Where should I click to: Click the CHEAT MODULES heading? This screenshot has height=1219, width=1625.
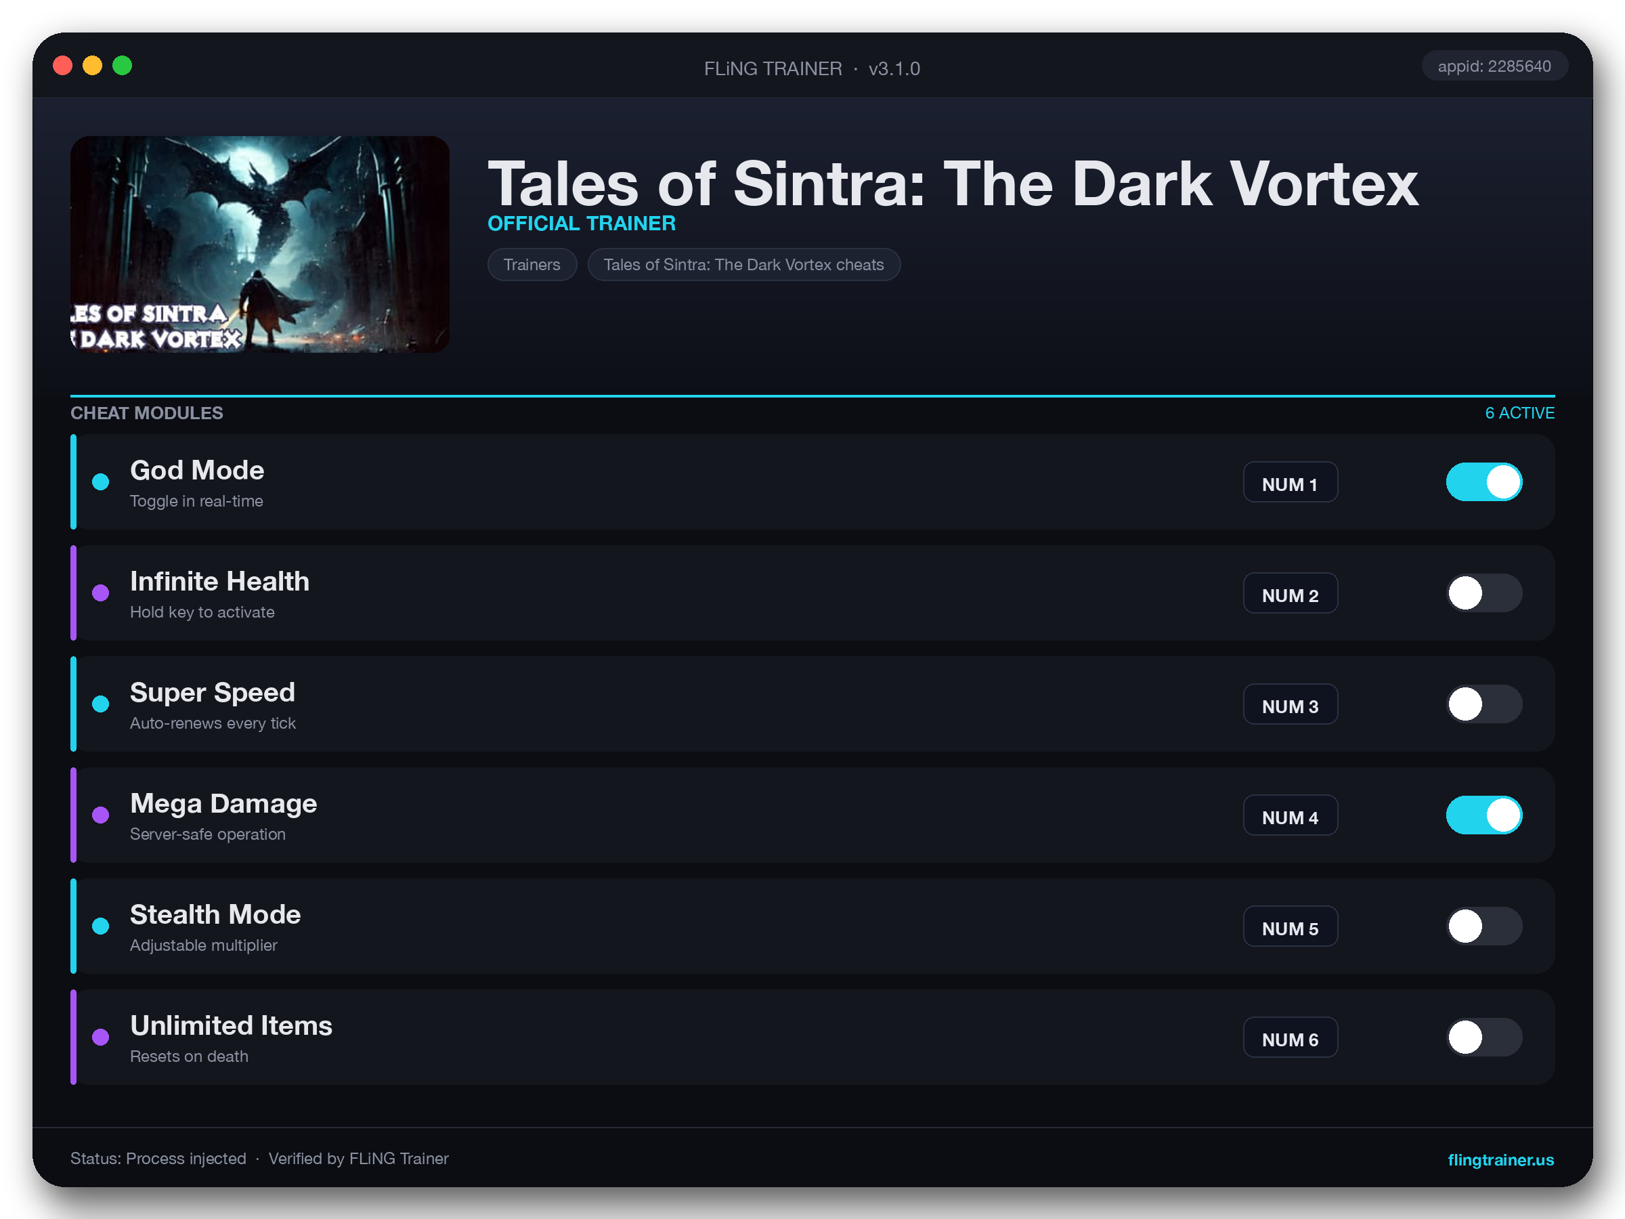tap(147, 413)
